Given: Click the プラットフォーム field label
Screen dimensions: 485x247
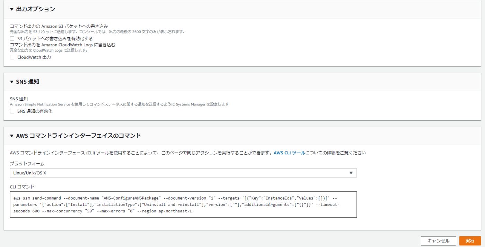Looking at the screenshot, I should 27,164.
